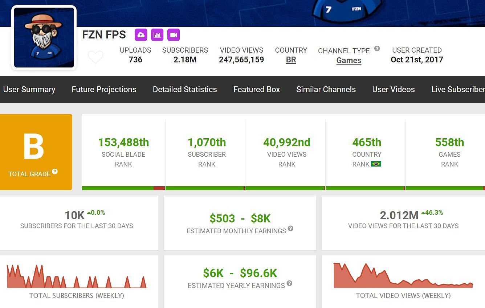Screen dimensions: 485x308
Task: Click the purple bar chart statistics icon
Action: pyautogui.click(x=157, y=35)
